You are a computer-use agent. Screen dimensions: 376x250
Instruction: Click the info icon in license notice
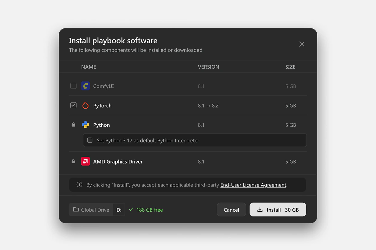click(x=79, y=185)
